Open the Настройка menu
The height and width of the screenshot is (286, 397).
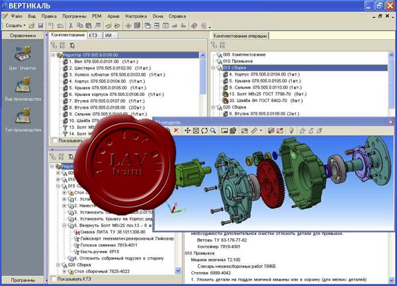136,16
